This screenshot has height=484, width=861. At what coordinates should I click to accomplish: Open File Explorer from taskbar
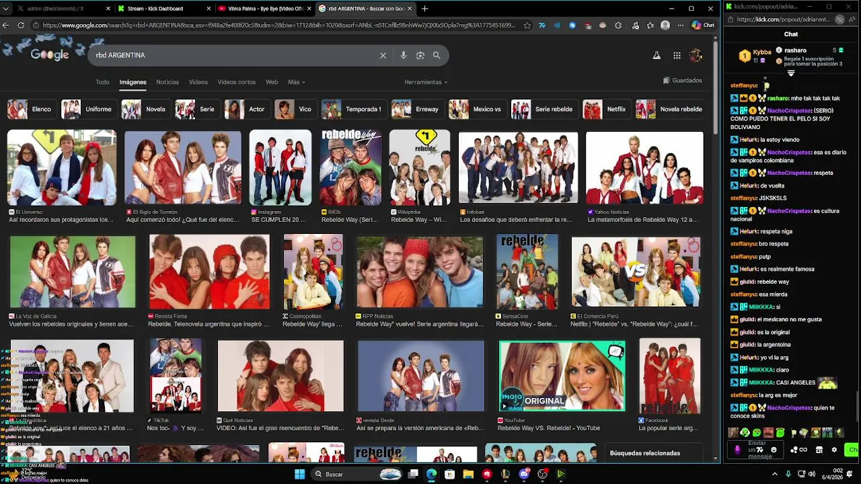click(468, 474)
